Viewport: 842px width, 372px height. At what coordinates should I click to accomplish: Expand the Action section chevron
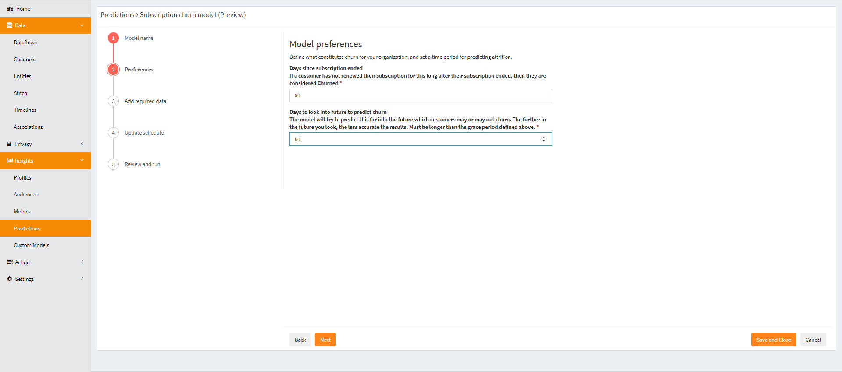coord(82,262)
